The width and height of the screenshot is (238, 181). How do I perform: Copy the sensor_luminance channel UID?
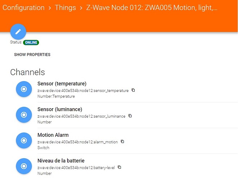[x=130, y=116]
